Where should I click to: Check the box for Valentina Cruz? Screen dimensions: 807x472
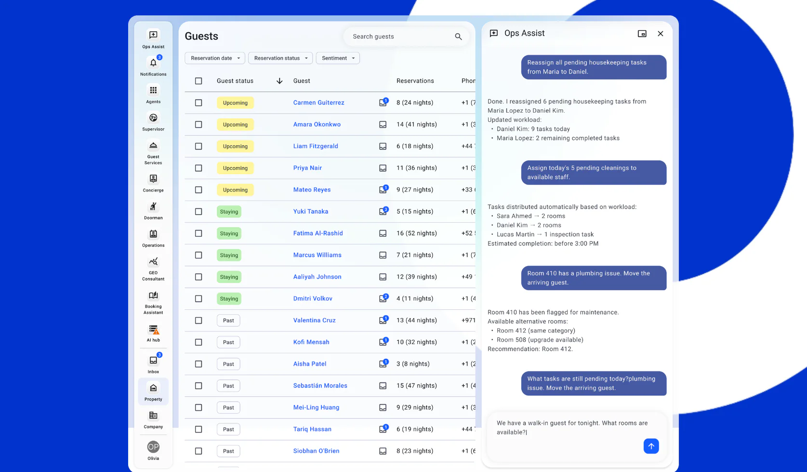click(x=198, y=320)
